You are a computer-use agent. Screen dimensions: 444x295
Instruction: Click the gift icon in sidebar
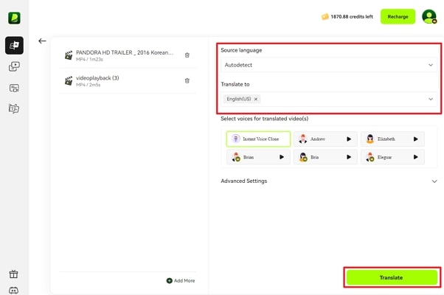14,274
